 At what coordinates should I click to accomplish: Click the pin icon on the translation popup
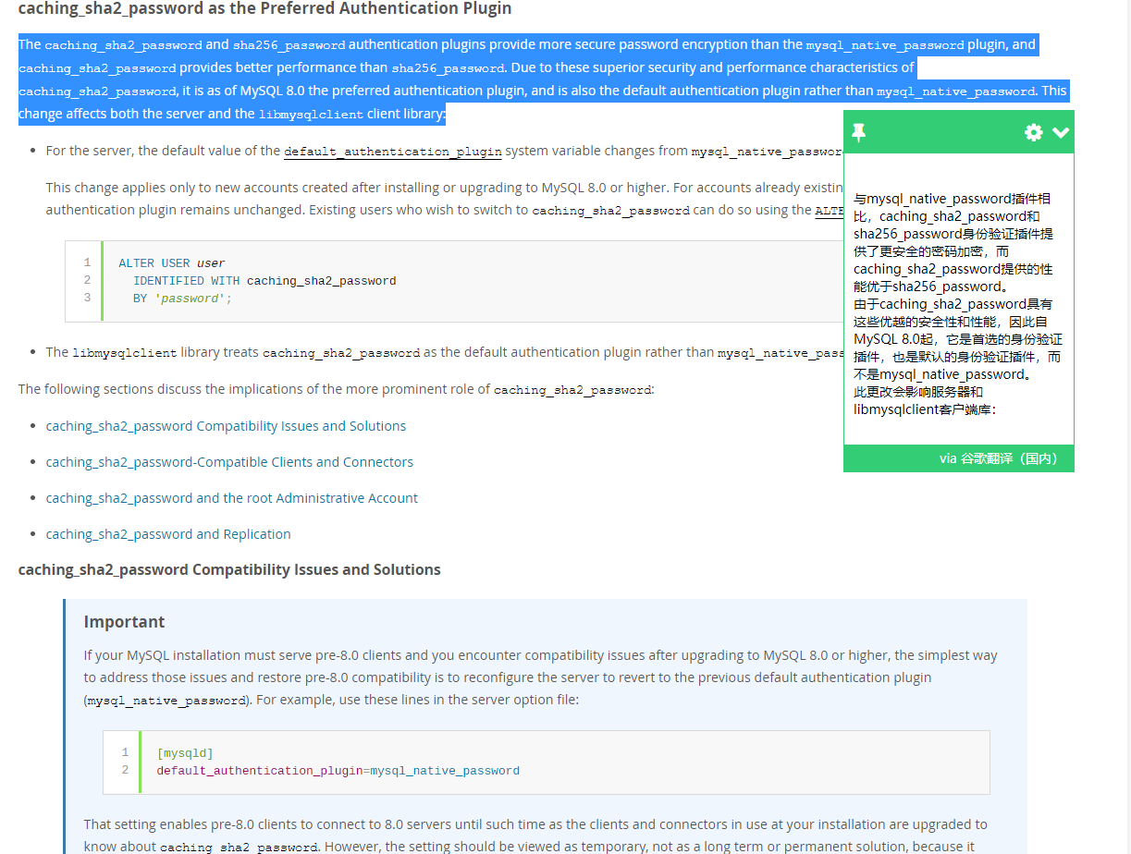858,132
